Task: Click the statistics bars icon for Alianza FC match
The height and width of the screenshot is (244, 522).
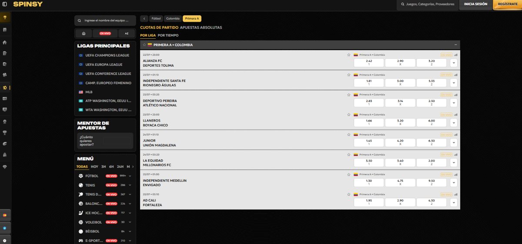Action: [456, 55]
